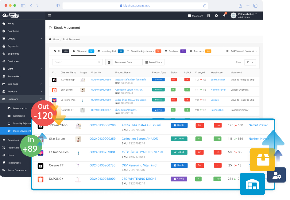Open Samut Prakan warehouse link in upper table
This screenshot has width=290, height=200.
coord(218,80)
